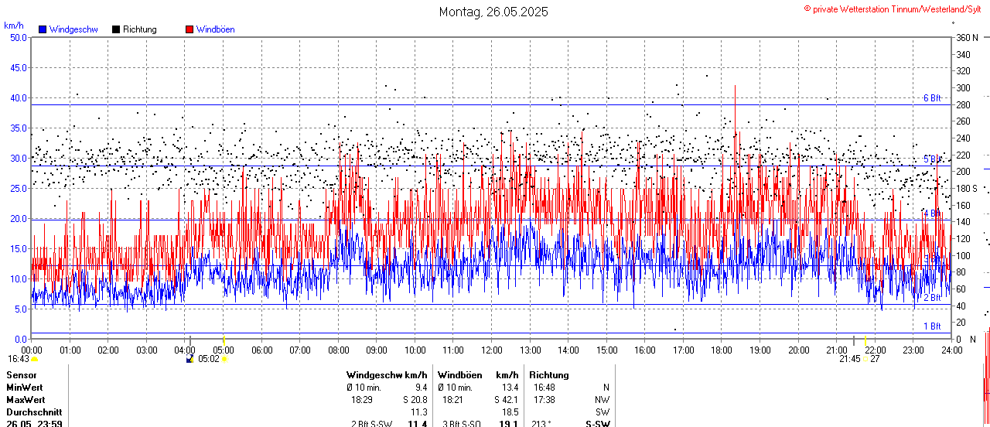Click the 18:00 x-axis time label
990x427 pixels.
722,350
